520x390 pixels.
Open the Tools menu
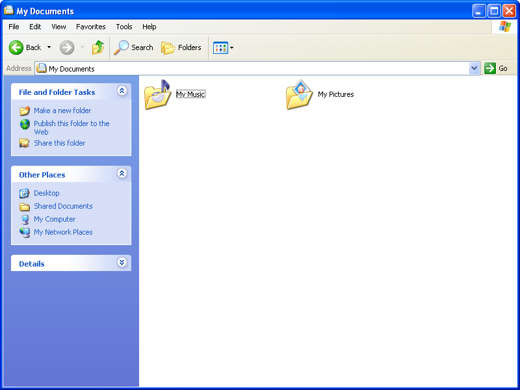(123, 27)
